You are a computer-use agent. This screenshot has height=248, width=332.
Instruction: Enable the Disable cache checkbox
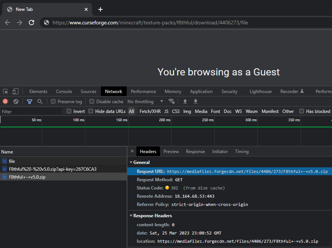pyautogui.click(x=92, y=102)
